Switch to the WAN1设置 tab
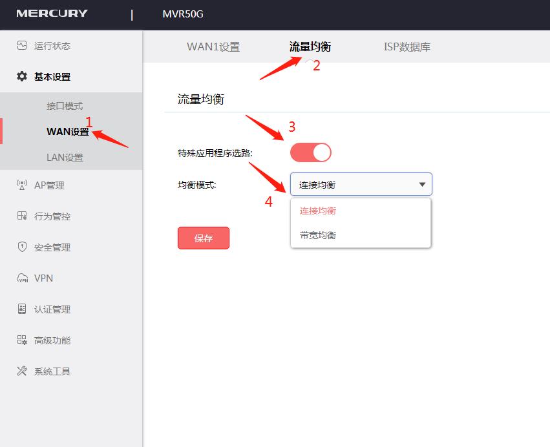550x447 pixels. [213, 47]
